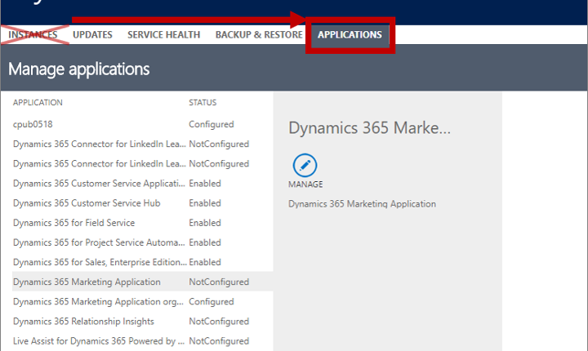Open the Service Health tab
588x351 pixels.
pos(164,35)
